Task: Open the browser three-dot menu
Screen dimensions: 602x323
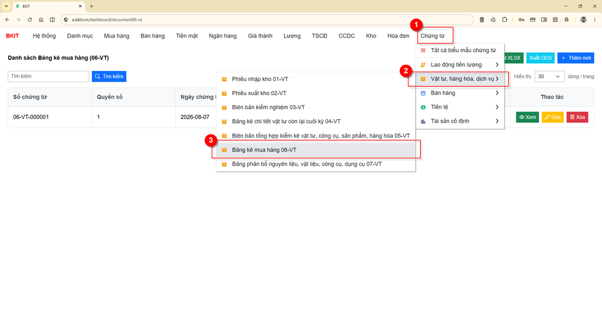Action: (x=595, y=19)
